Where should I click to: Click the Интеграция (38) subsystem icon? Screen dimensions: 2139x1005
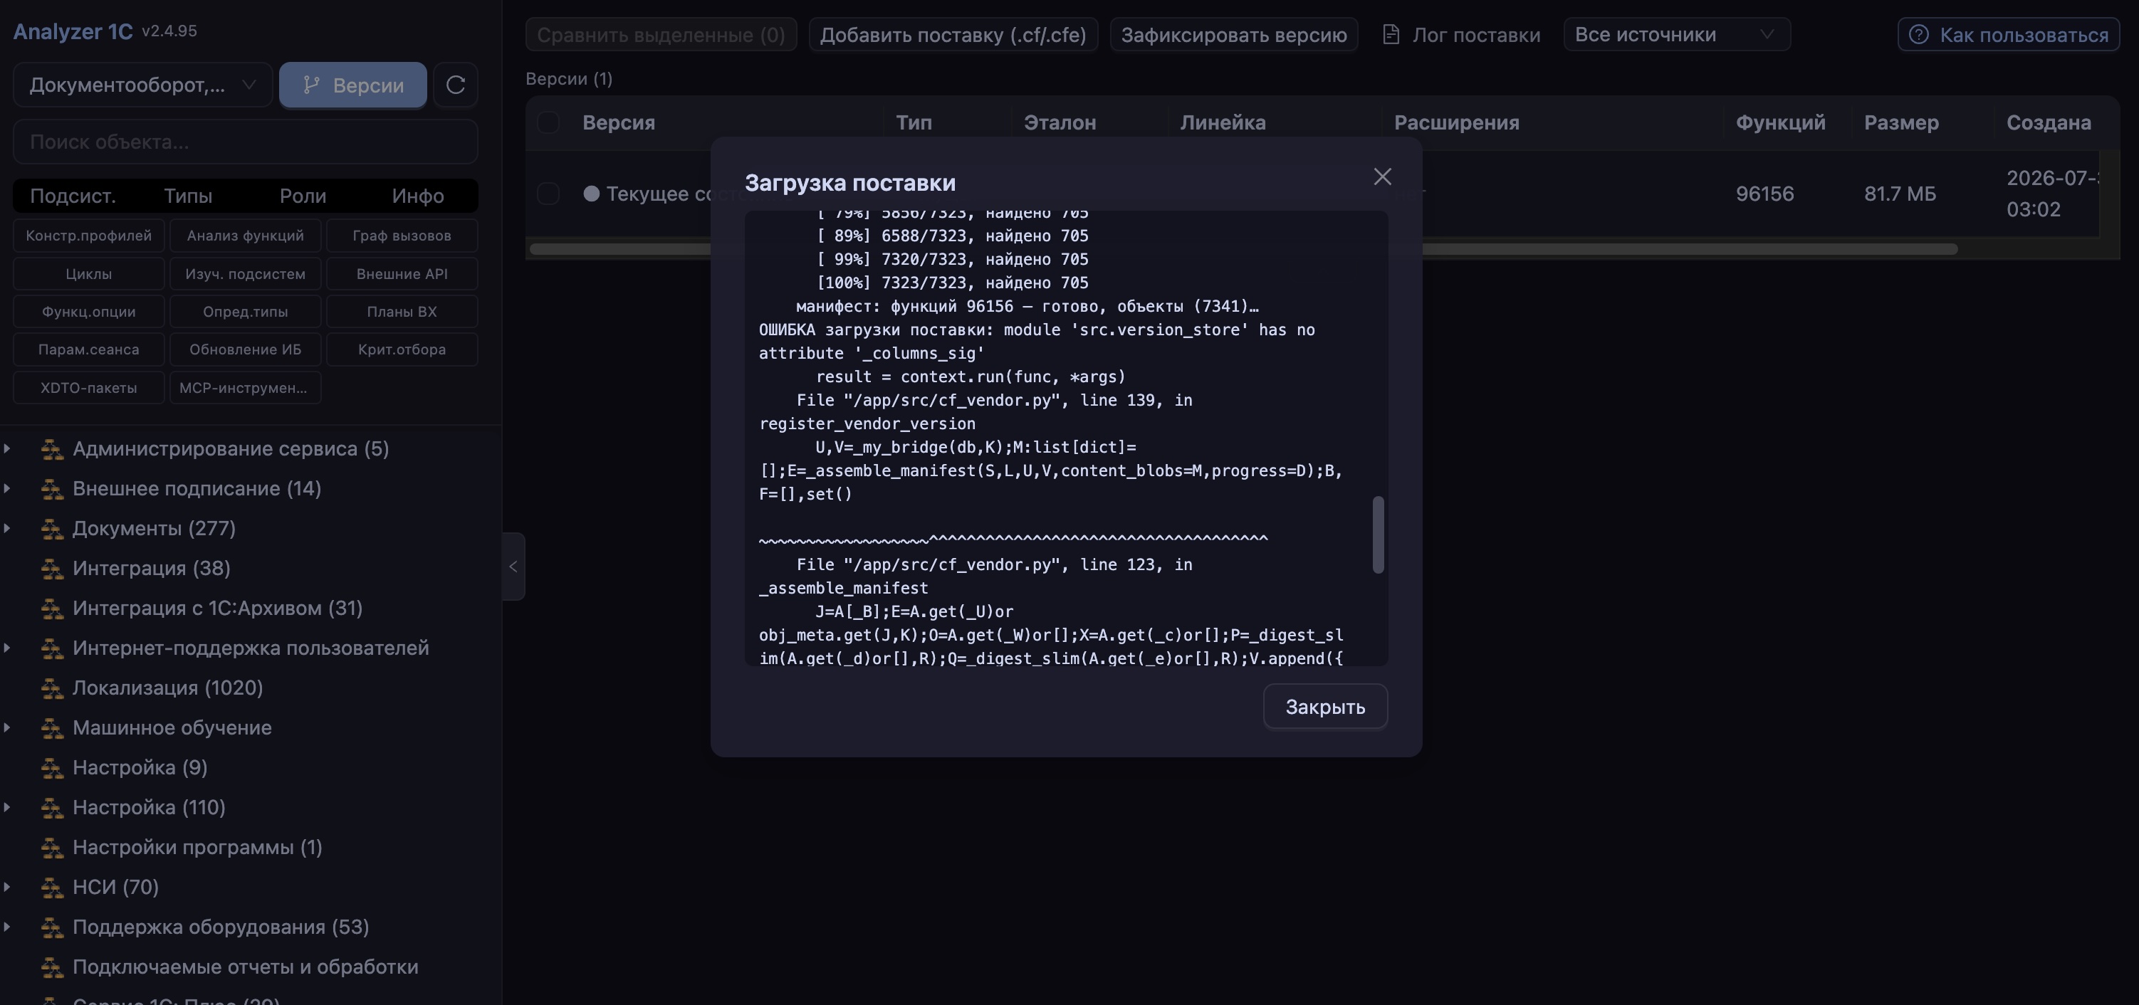[52, 569]
